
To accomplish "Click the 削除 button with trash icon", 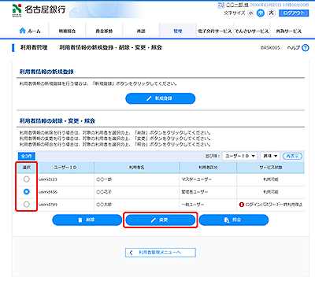I will 87,220.
